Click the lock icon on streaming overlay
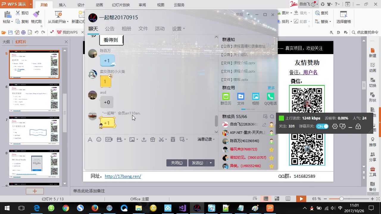Viewport: 381px width, 214px height. tap(358, 126)
